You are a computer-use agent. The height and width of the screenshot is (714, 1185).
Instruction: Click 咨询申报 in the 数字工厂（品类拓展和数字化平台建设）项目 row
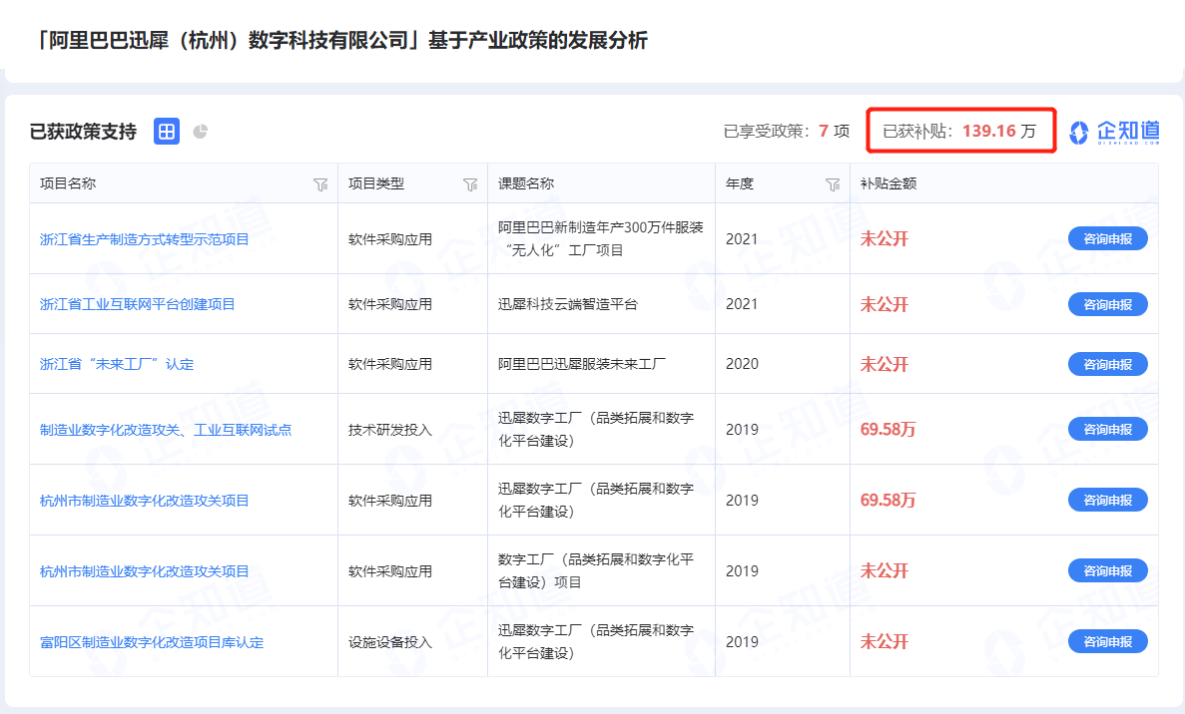pos(1108,570)
